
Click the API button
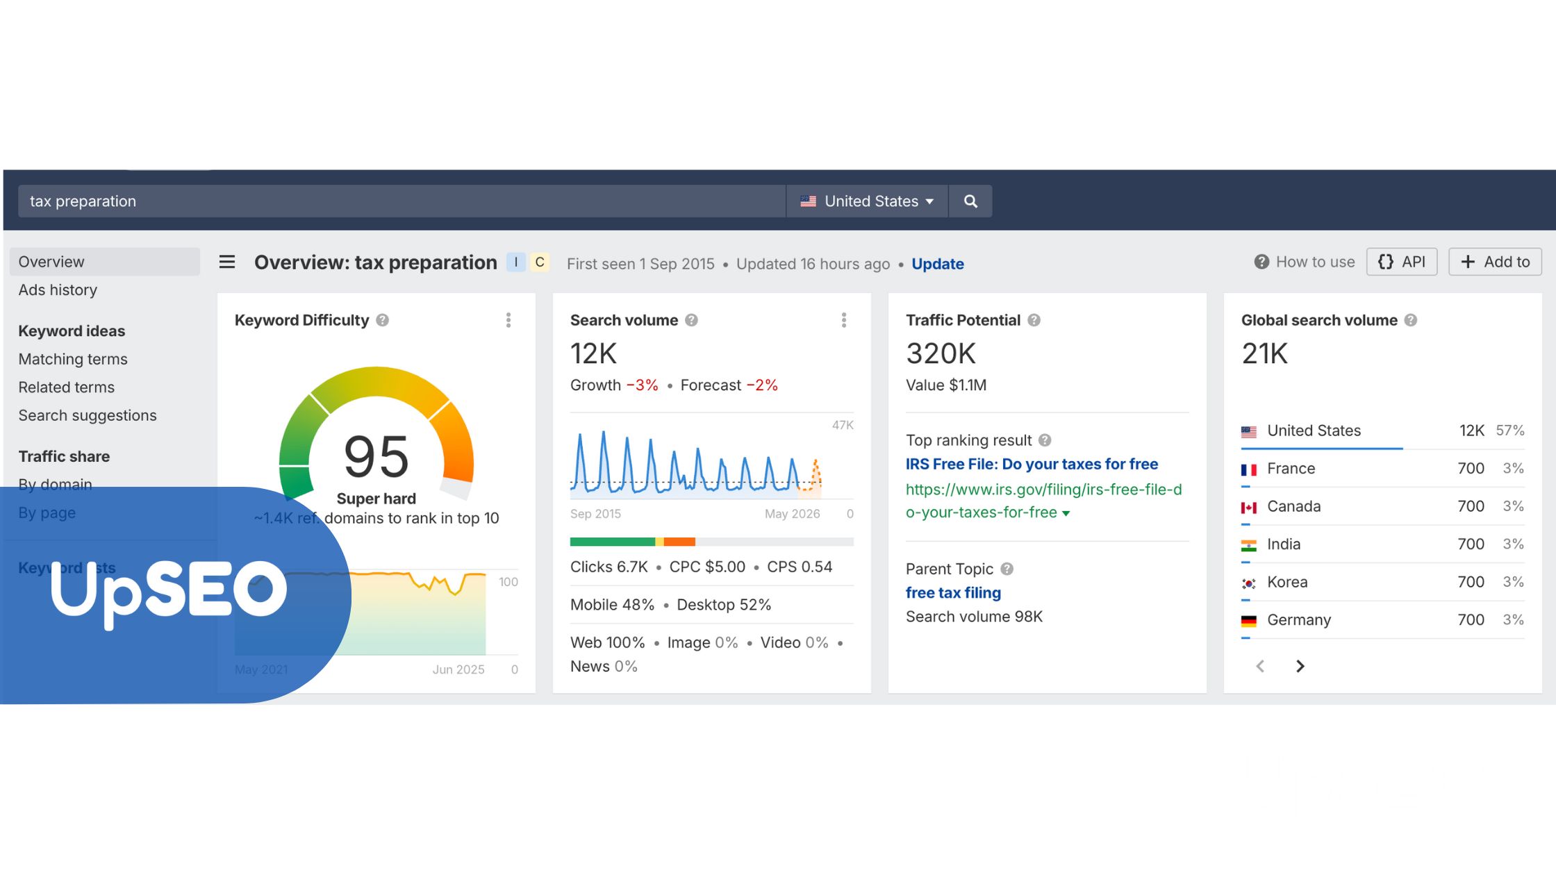pyautogui.click(x=1402, y=262)
